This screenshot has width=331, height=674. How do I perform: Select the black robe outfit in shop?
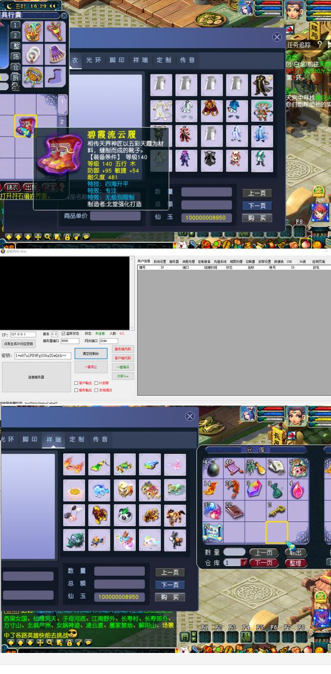[x=261, y=85]
